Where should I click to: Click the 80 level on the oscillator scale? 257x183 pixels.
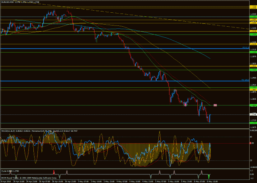pyautogui.click(x=251, y=137)
